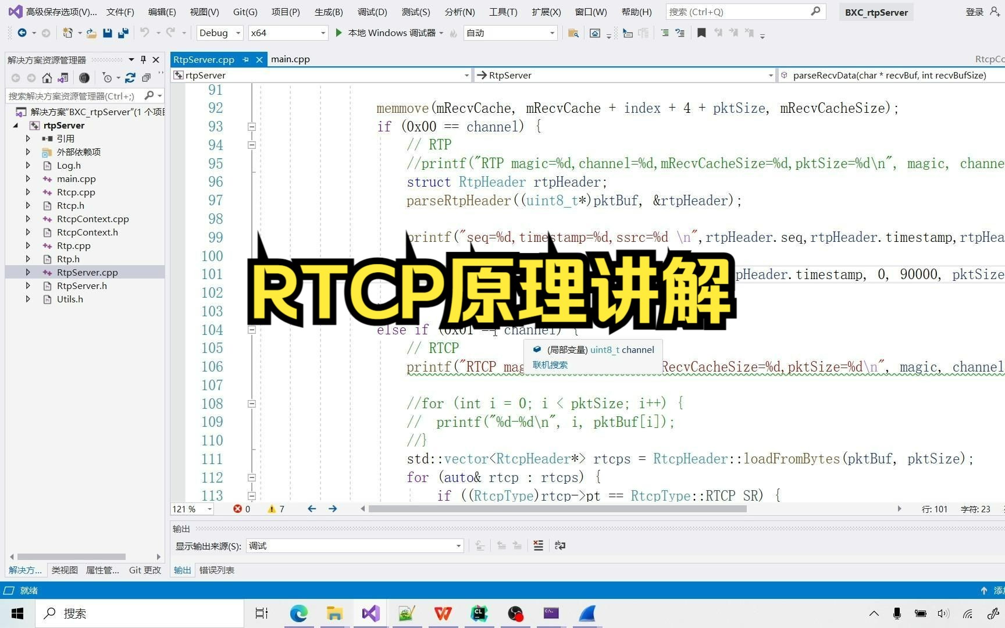The width and height of the screenshot is (1005, 628).
Task: Click the comment out selected lines icon
Action: [x=665, y=33]
